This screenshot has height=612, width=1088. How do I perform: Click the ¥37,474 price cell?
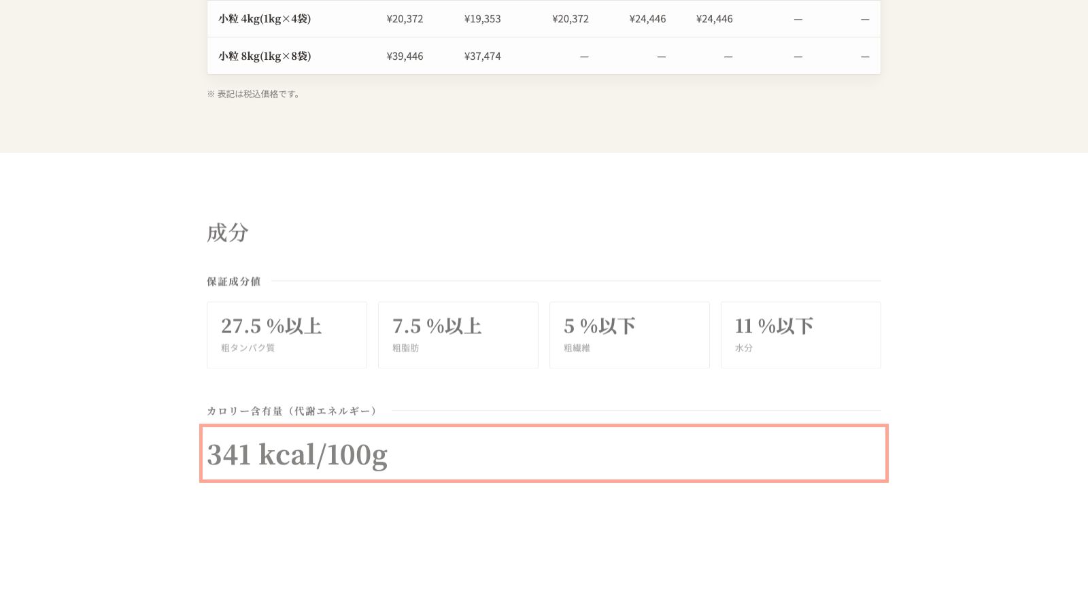point(482,56)
